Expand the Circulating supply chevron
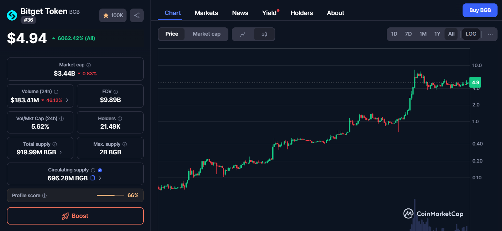Image resolution: width=502 pixels, height=231 pixels. point(100,178)
